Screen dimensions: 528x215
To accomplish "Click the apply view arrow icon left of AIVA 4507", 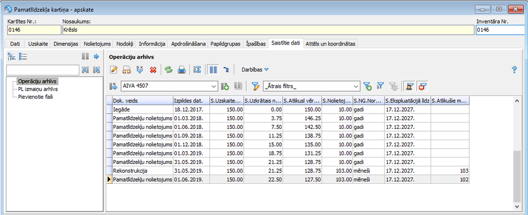I will tap(113, 86).
